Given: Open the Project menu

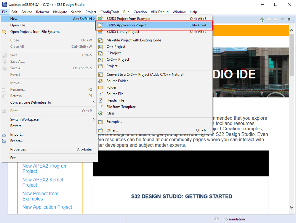Looking at the screenshot, I should tap(91, 12).
